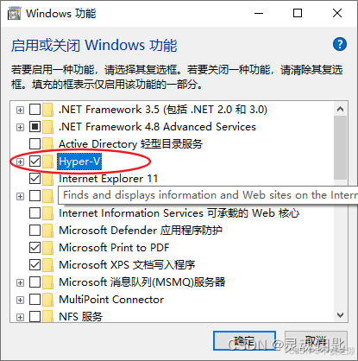Select the Microsoft Defender 应用程序防护 folder icon
The image size is (358, 361).
click(48, 231)
